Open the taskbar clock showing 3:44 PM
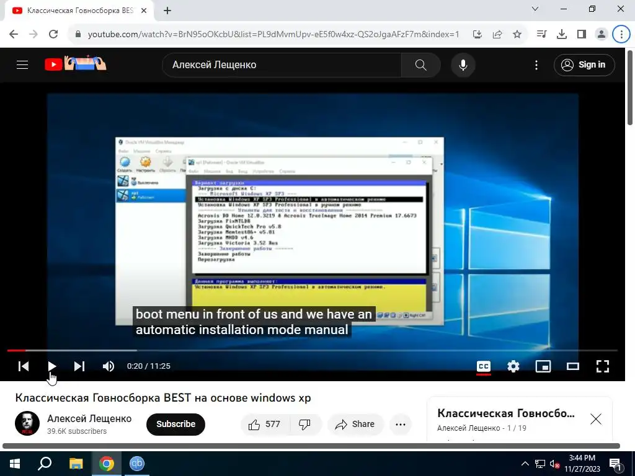Screen dimensions: 635x476 point(582,464)
